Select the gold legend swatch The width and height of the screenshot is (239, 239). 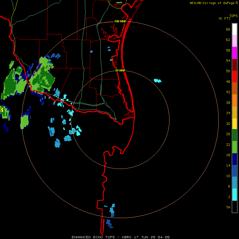234,112
